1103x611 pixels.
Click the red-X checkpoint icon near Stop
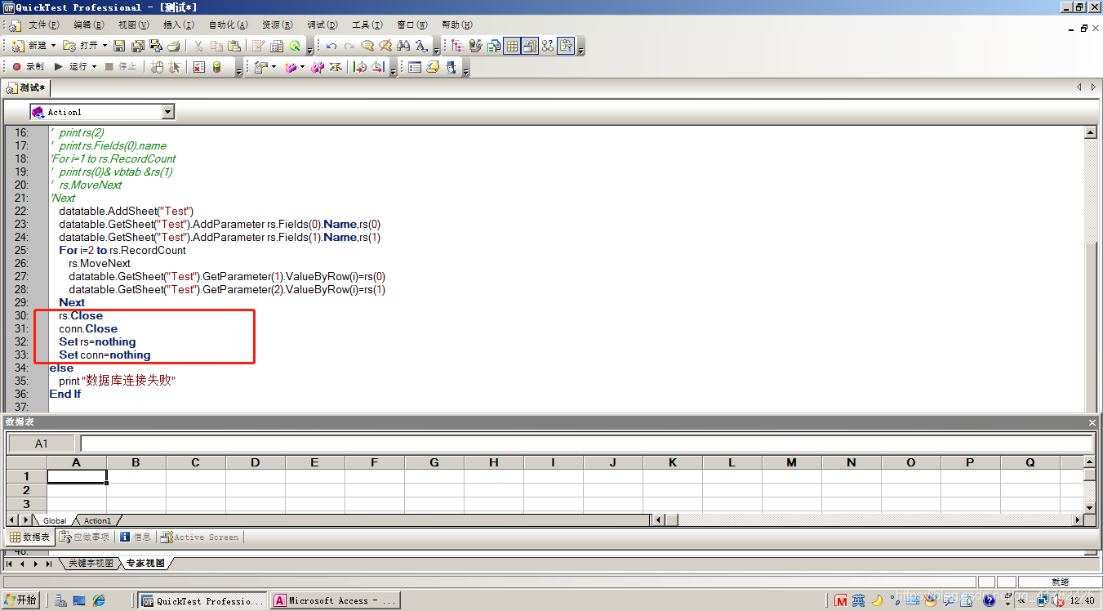[199, 67]
